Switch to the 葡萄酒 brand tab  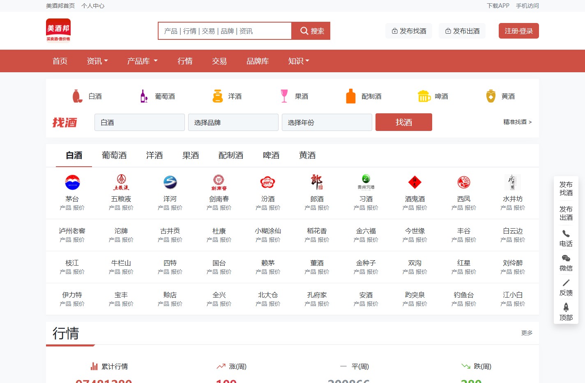tap(114, 155)
